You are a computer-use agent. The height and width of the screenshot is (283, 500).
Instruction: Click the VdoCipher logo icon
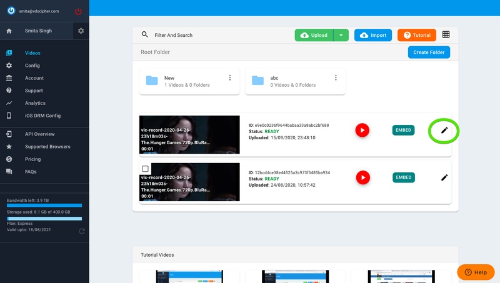pos(11,11)
